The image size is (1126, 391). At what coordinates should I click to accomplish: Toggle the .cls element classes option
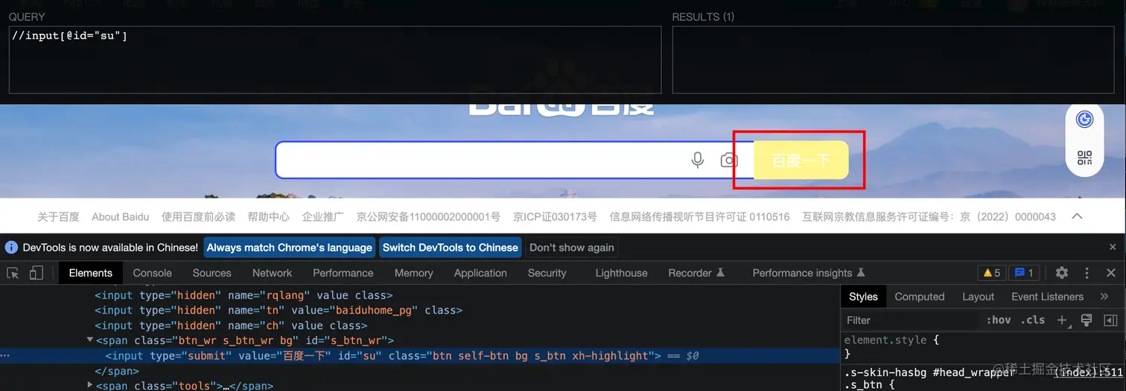click(x=1032, y=320)
